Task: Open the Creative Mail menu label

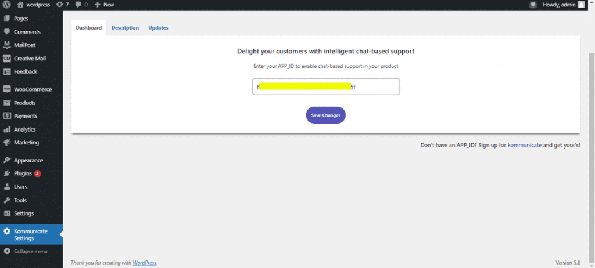Action: point(30,59)
